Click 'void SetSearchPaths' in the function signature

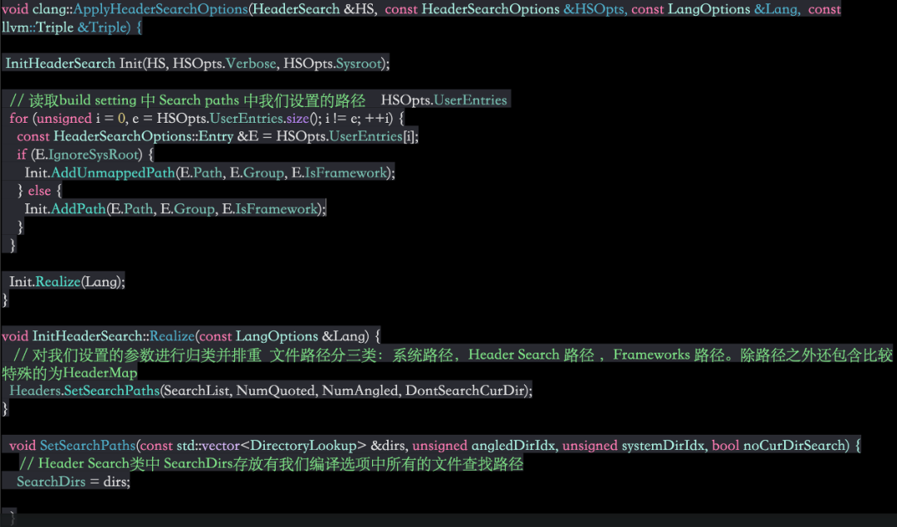[72, 446]
